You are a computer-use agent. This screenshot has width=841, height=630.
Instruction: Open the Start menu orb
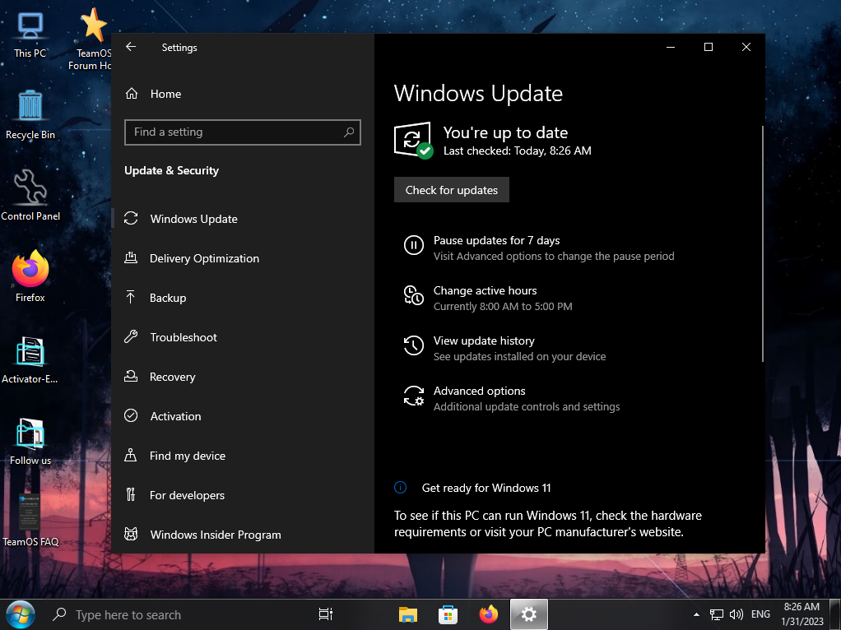click(x=21, y=614)
